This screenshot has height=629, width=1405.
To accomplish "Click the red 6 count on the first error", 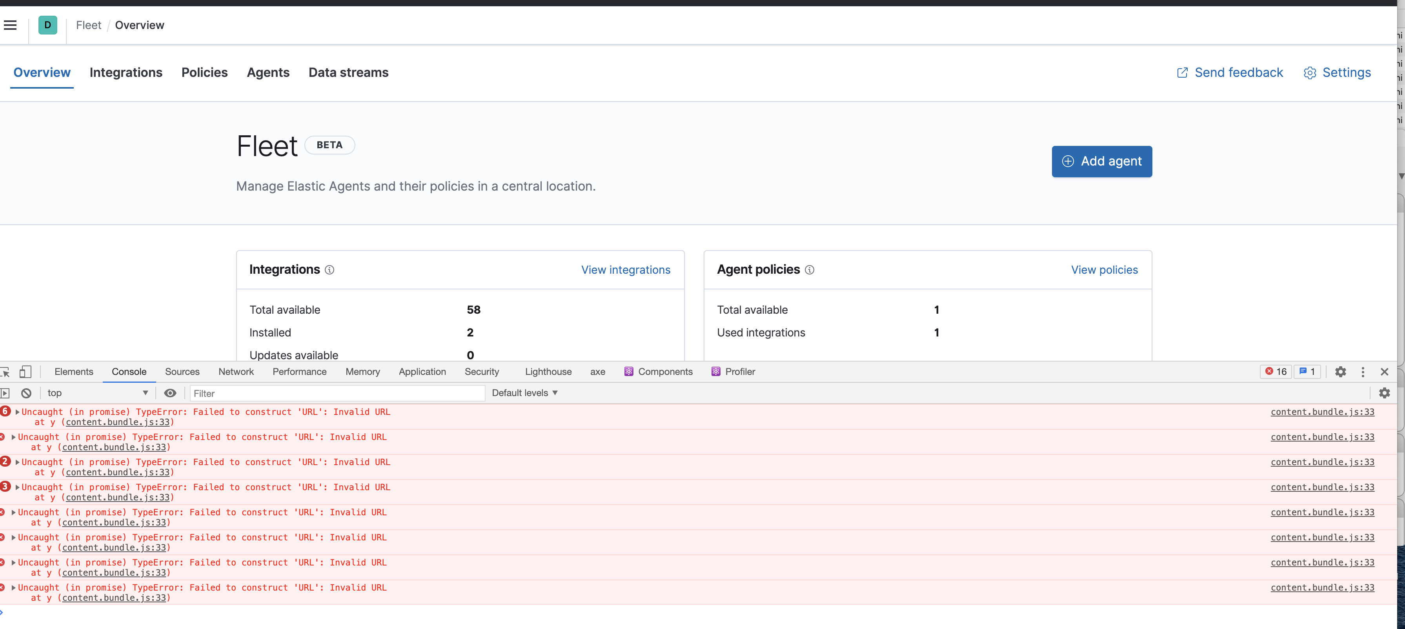I will [5, 411].
